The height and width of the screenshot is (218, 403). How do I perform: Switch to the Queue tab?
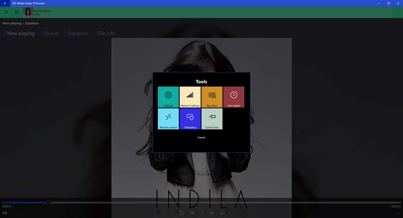tap(49, 33)
